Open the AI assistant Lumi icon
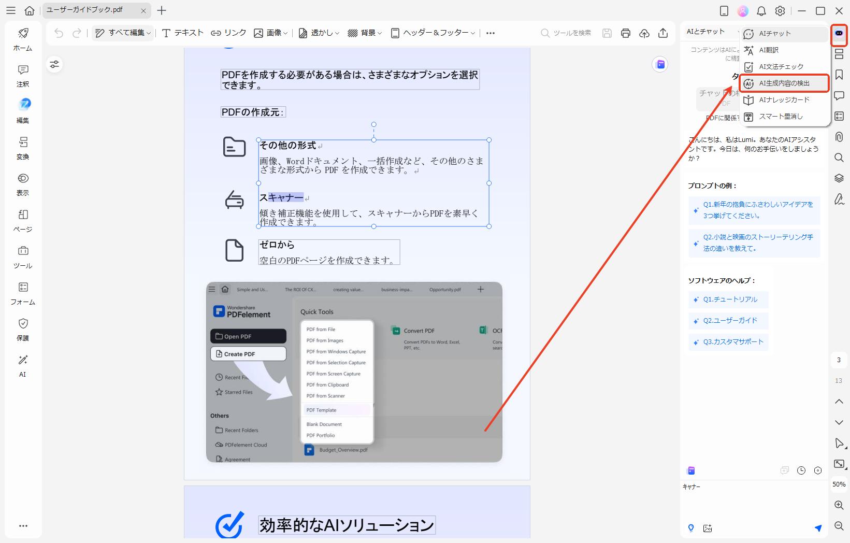The image size is (850, 543). pos(839,35)
